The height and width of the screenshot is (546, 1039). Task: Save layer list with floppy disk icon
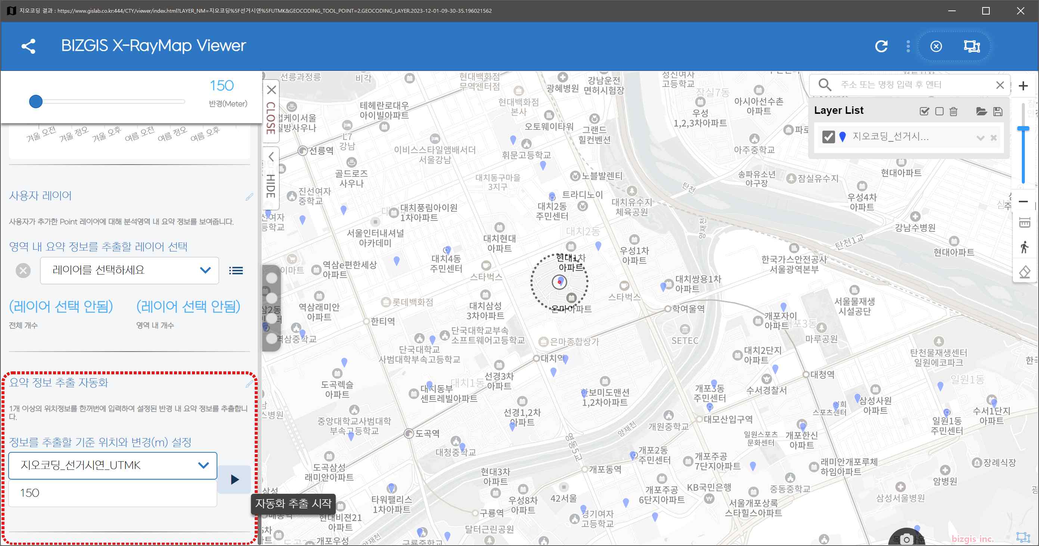point(998,111)
